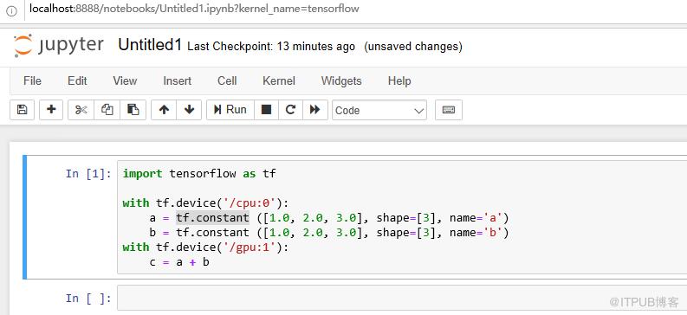Click the line with tf.device('/gpu:1')
This screenshot has height=315, width=687.
(205, 247)
